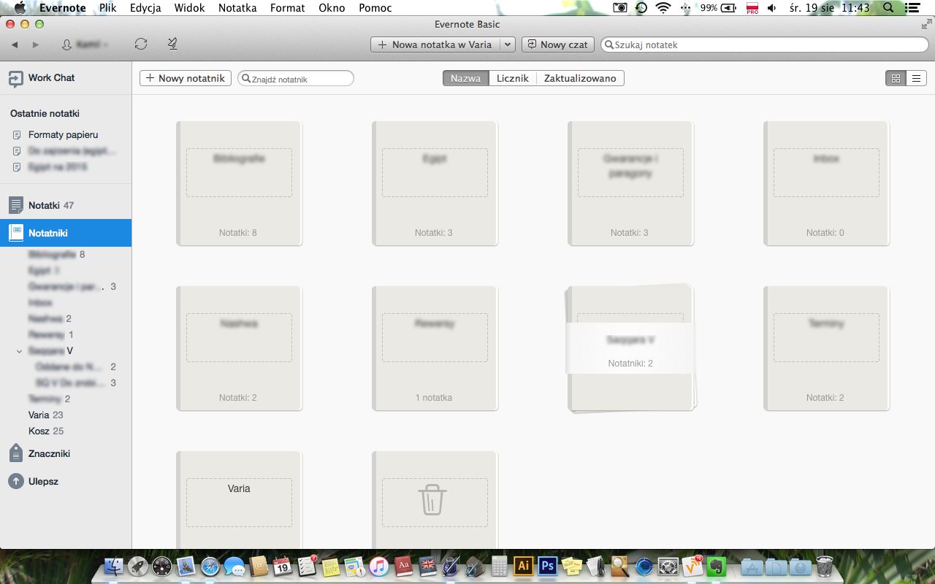Open the user account dropdown
This screenshot has width=935, height=584.
tap(85, 45)
